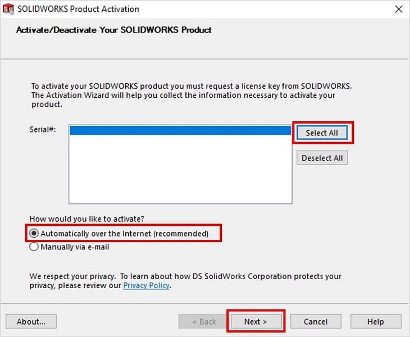410x337 pixels.
Task: Open the About... dialog
Action: pyautogui.click(x=31, y=322)
